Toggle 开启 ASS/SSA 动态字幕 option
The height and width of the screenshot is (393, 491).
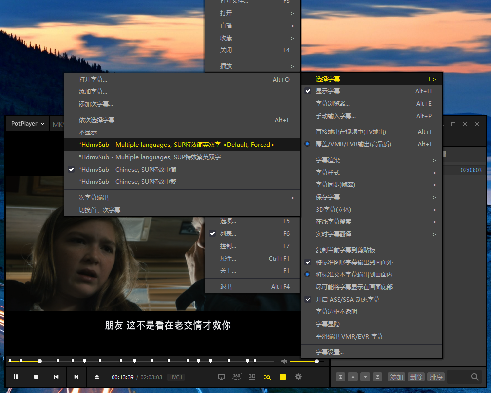click(x=347, y=300)
